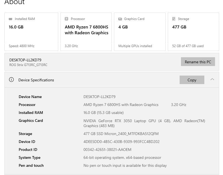Open the Installed RAM 16.0 GB card
The width and height of the screenshot is (223, 175).
coord(31,32)
